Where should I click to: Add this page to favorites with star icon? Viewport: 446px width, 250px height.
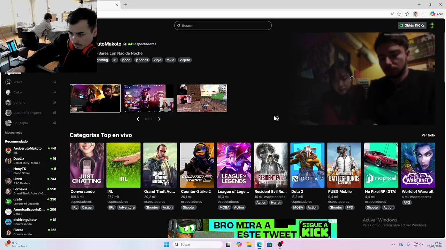click(x=399, y=14)
